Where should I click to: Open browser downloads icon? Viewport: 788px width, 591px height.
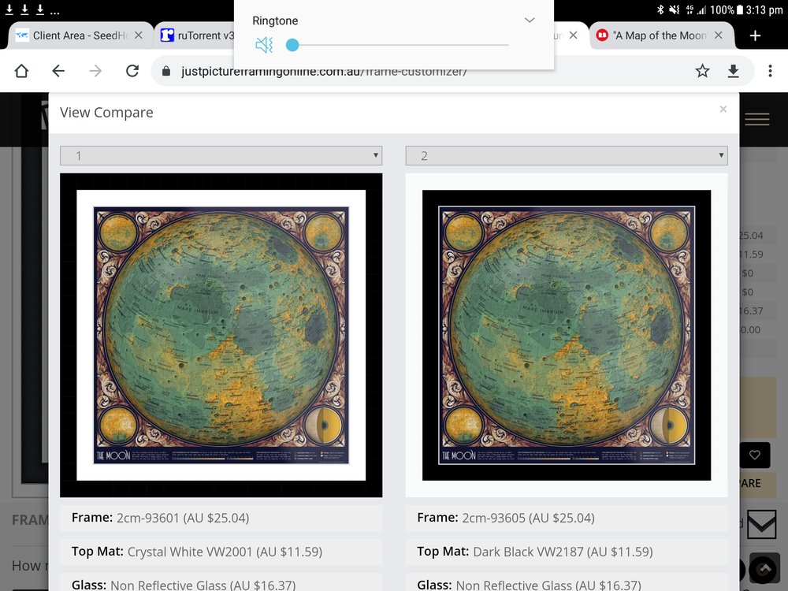[x=733, y=72]
